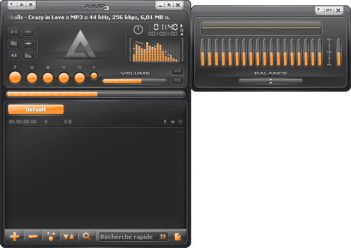
Task: Click the small orange eject/open files button
Action: pyautogui.click(x=94, y=76)
